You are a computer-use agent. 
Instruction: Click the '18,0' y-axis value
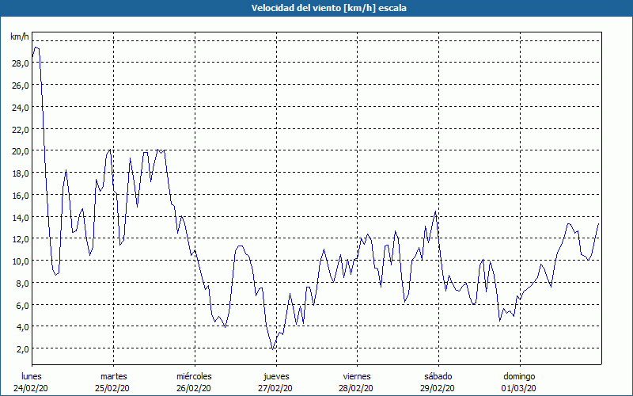point(21,173)
